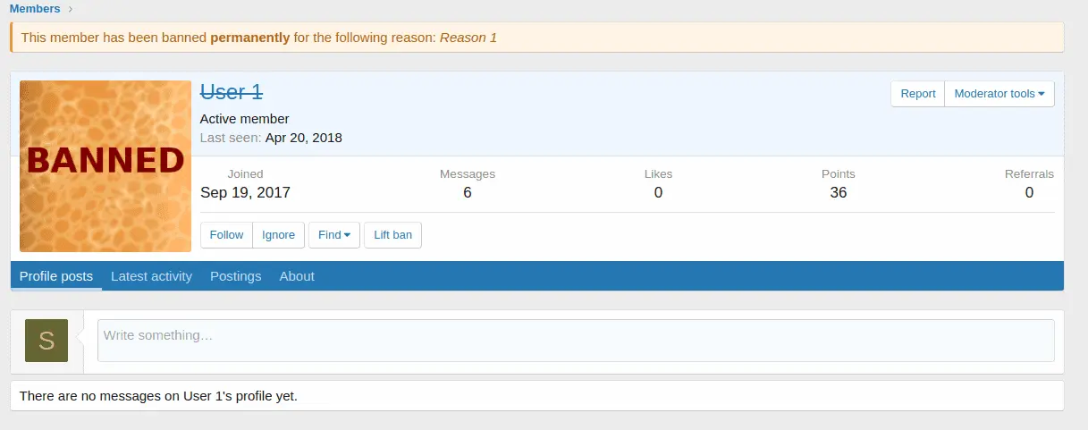The height and width of the screenshot is (430, 1088).
Task: Navigate to the Members breadcrumb link
Action: (35, 9)
